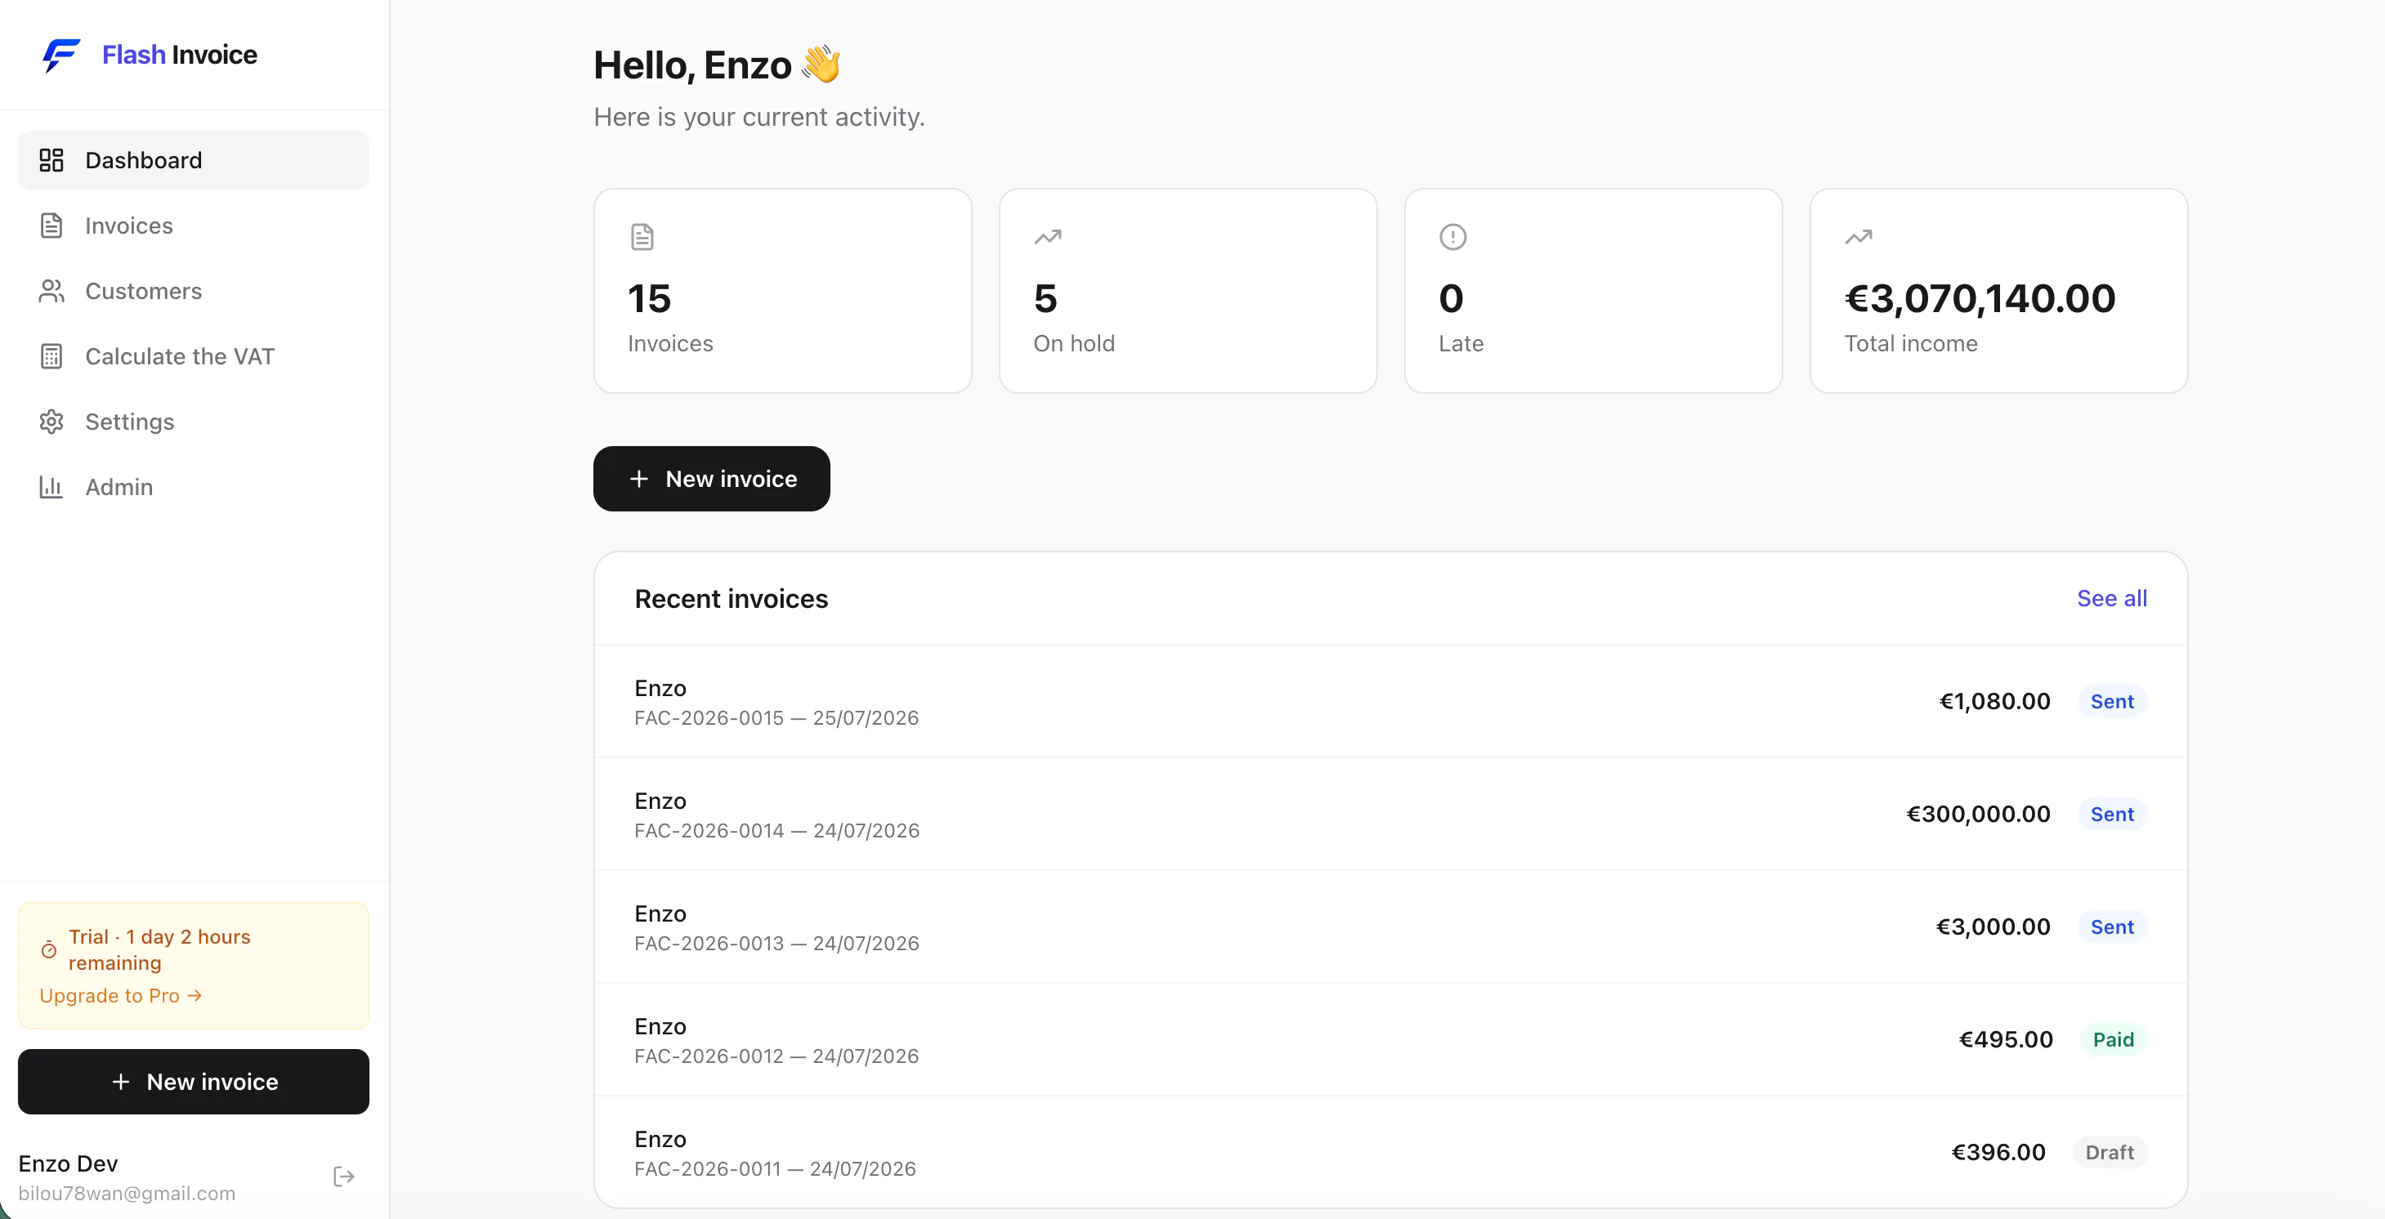
Task: Click the Customers people icon
Action: click(51, 291)
